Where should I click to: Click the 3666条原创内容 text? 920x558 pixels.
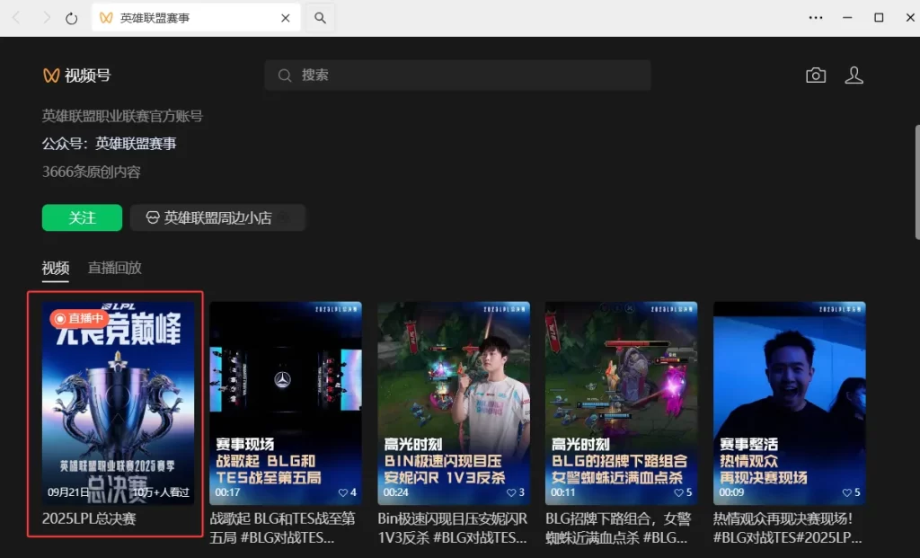[x=92, y=172]
